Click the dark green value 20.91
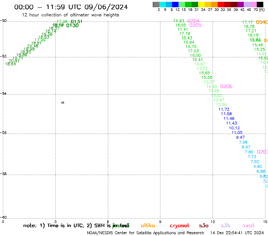The height and width of the screenshot is (236, 268). (14, 61)
